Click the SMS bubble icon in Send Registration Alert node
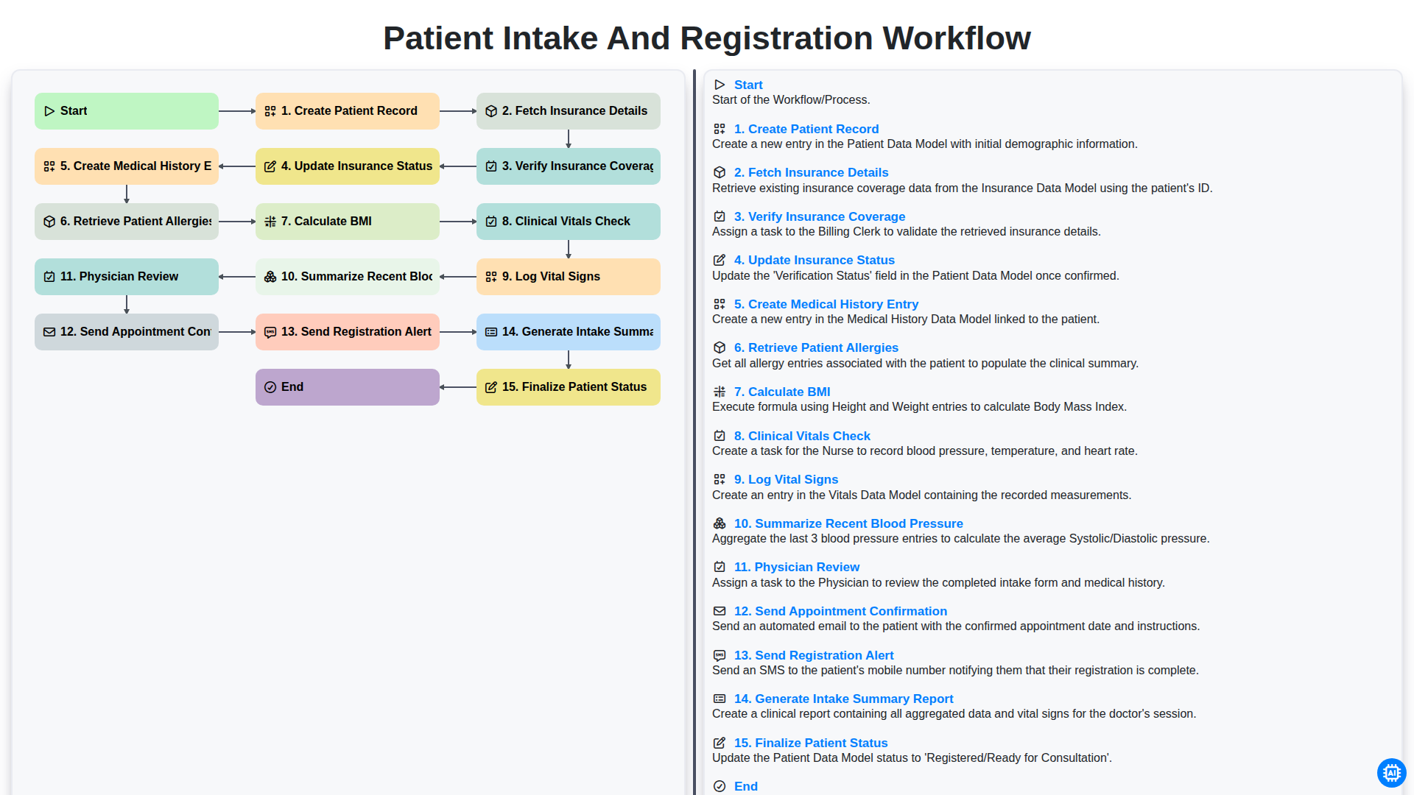The height and width of the screenshot is (795, 1414). [270, 332]
